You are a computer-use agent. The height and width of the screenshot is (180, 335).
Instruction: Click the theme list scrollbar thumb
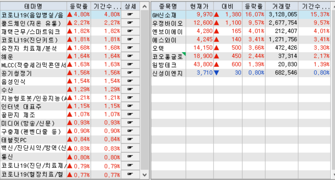click(145, 91)
